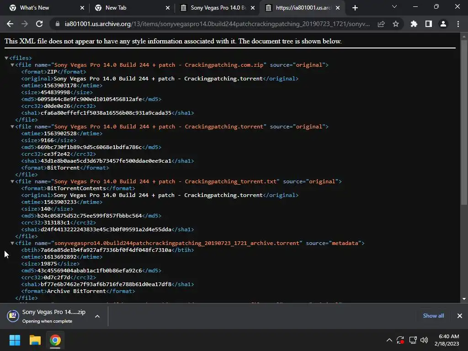Click the sha1 value starting cfa6a80effefc1f
Screen dimensions: 468x351
pos(106,113)
